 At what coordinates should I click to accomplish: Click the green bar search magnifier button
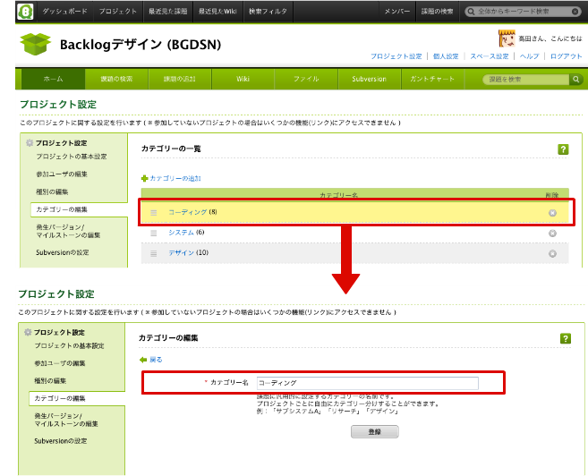tap(575, 80)
